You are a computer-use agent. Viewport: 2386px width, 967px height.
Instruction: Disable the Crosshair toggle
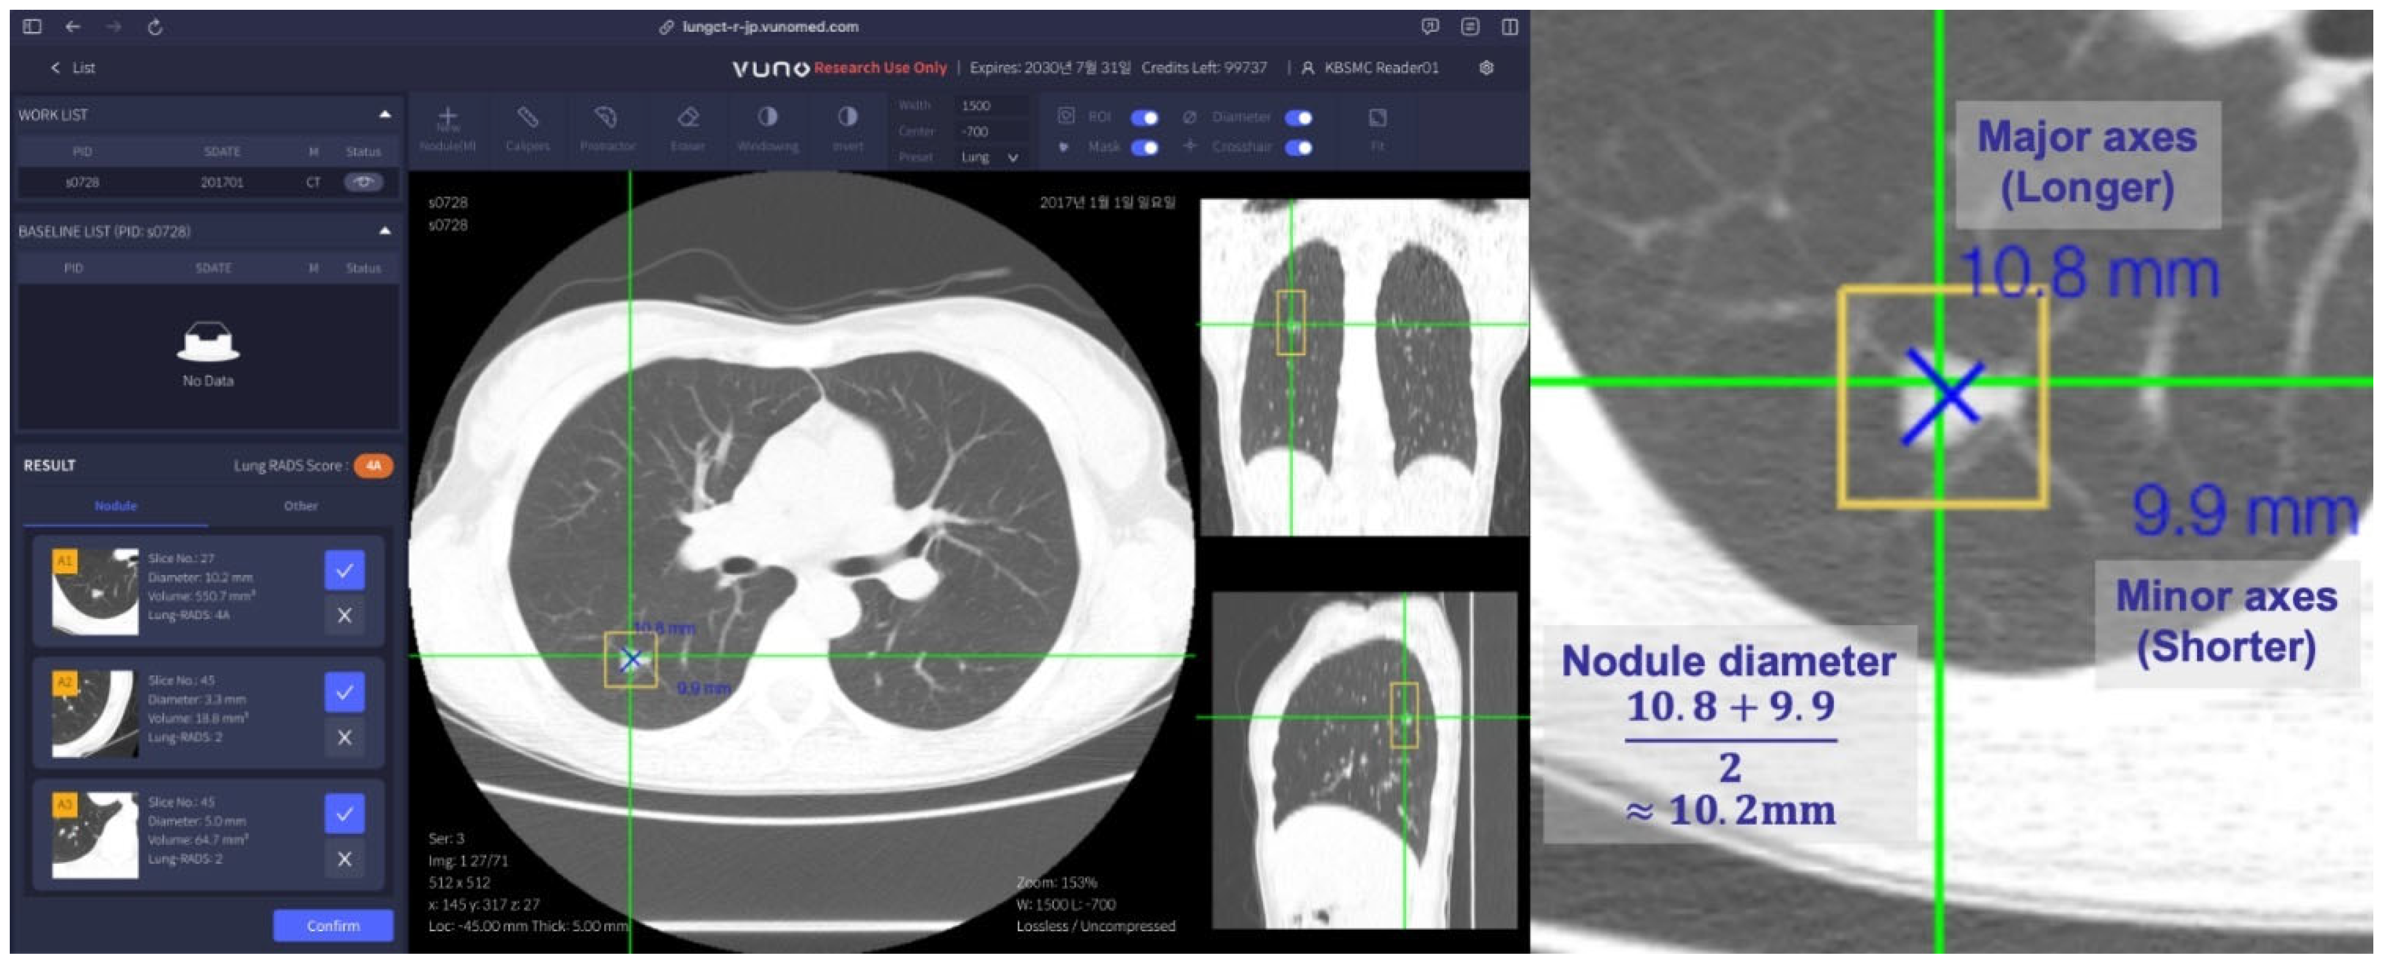[1298, 147]
